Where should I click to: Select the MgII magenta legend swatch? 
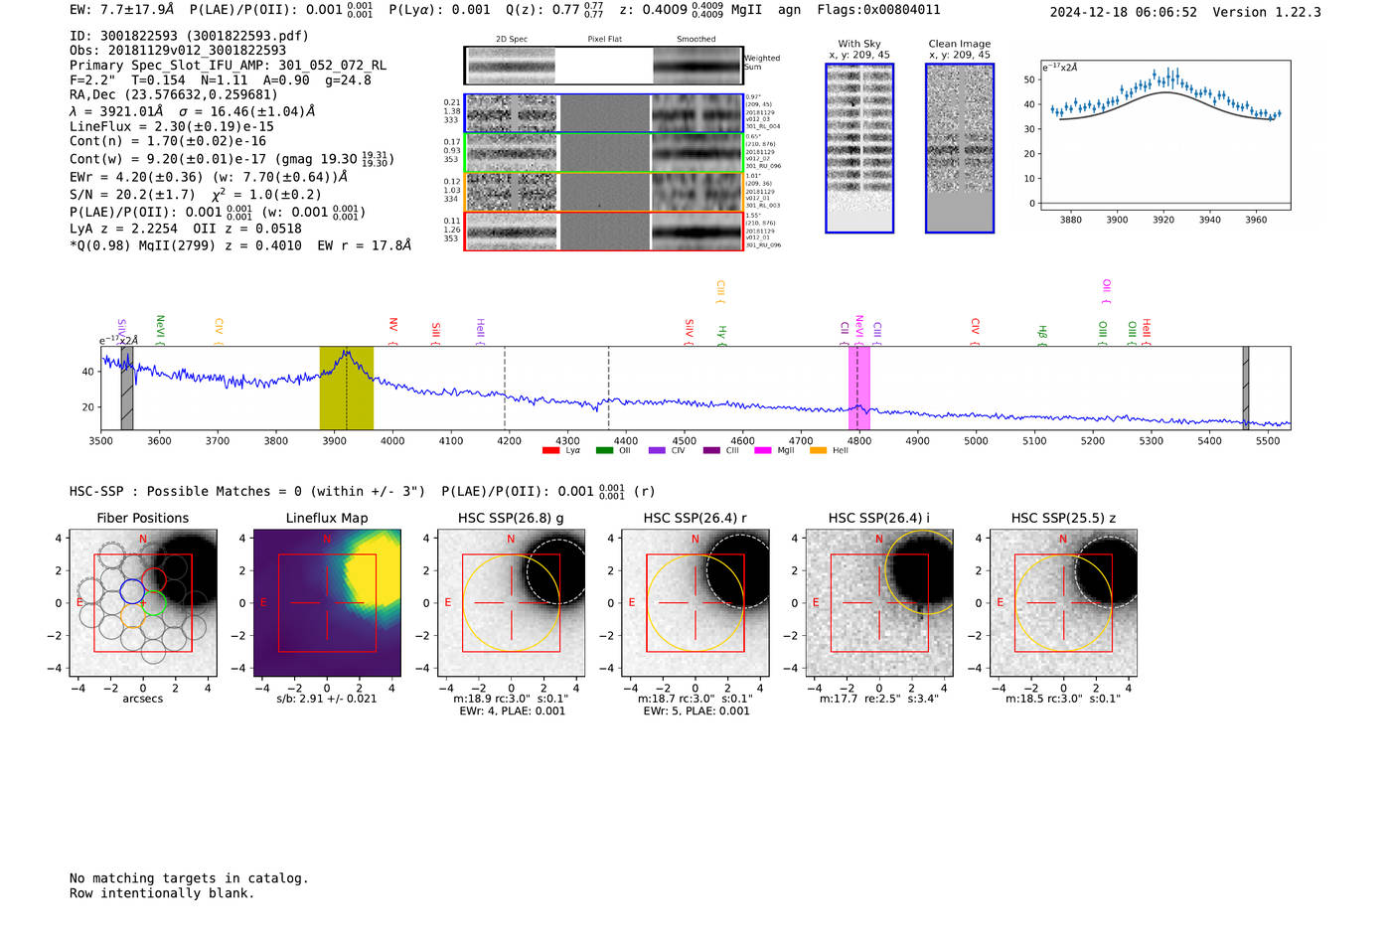[762, 451]
